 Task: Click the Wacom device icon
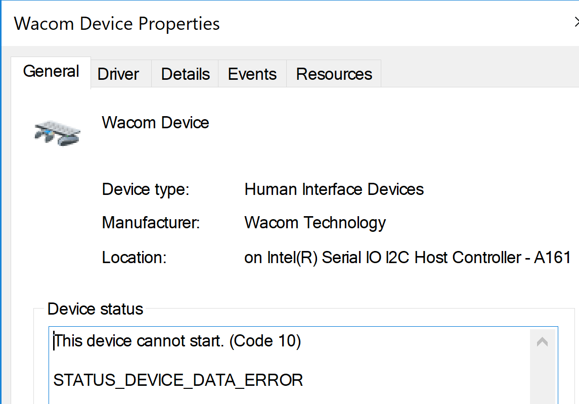click(58, 133)
